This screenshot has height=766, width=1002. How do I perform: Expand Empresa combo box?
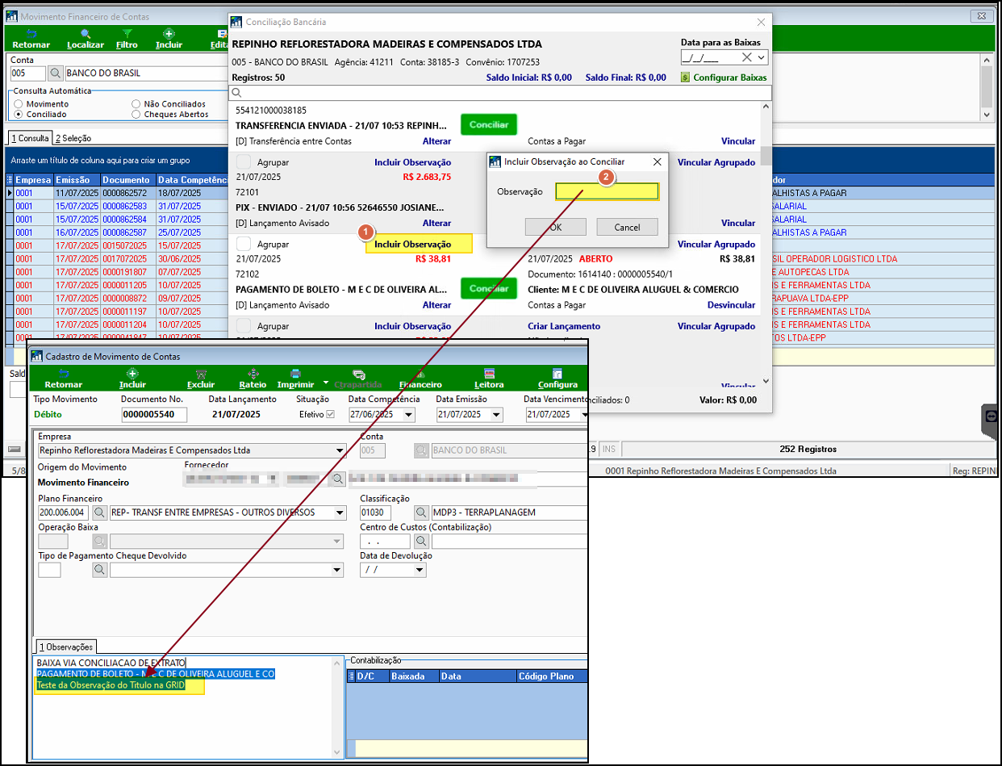point(340,450)
